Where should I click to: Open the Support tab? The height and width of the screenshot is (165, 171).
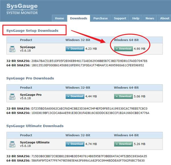coord(120,18)
